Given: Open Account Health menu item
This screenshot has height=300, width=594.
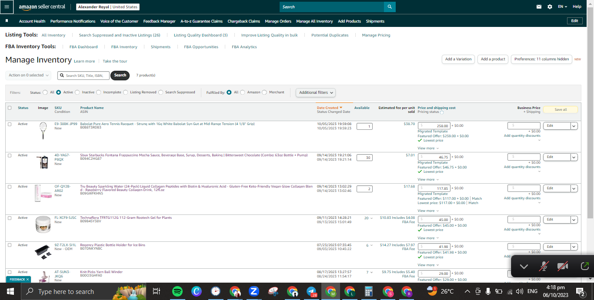Looking at the screenshot, I should (x=32, y=21).
